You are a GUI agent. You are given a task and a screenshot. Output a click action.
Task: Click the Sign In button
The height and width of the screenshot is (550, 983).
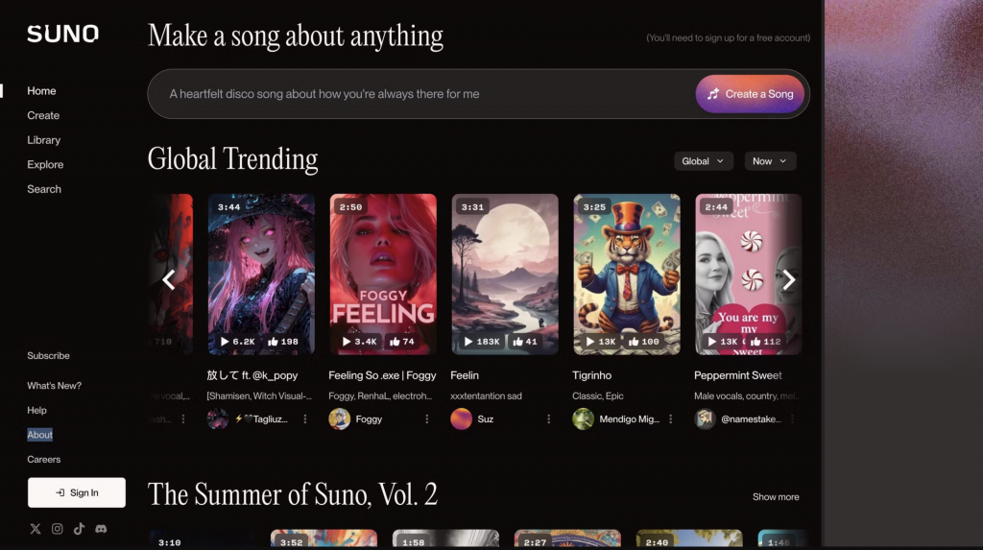(77, 493)
